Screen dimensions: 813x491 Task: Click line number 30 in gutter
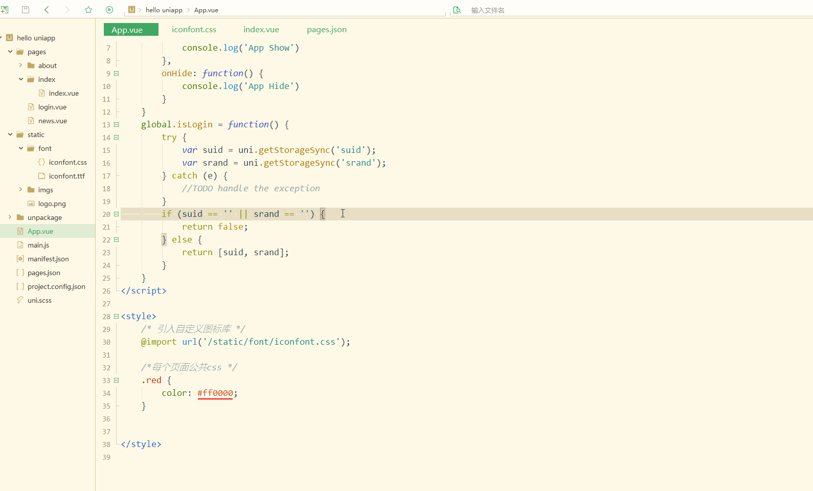(x=106, y=342)
